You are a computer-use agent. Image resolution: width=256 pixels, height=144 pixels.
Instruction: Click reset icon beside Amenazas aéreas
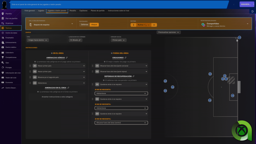(x=67, y=57)
